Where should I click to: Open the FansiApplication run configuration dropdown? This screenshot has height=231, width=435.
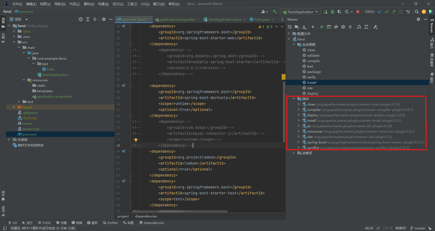point(300,12)
